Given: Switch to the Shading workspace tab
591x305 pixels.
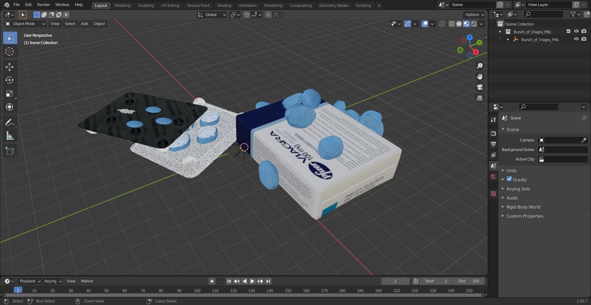Looking at the screenshot, I should pyautogui.click(x=224, y=6).
